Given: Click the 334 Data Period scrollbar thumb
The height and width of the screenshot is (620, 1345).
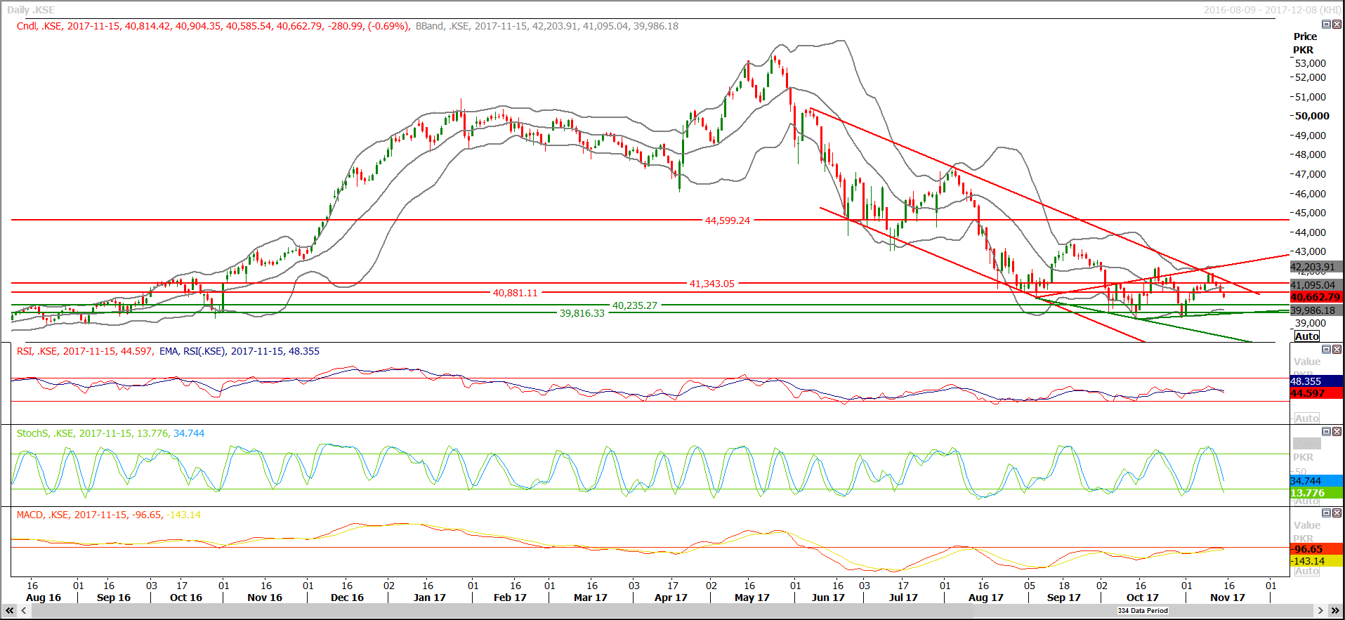Looking at the screenshot, I should pos(1143,611).
